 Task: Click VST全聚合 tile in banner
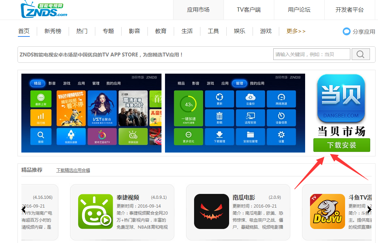pyautogui.click(x=102, y=108)
